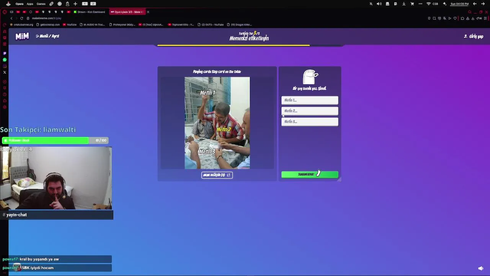Image resolution: width=490 pixels, height=276 pixels.
Task: Click the makeitmeme.com address bar
Action: pos(47,18)
